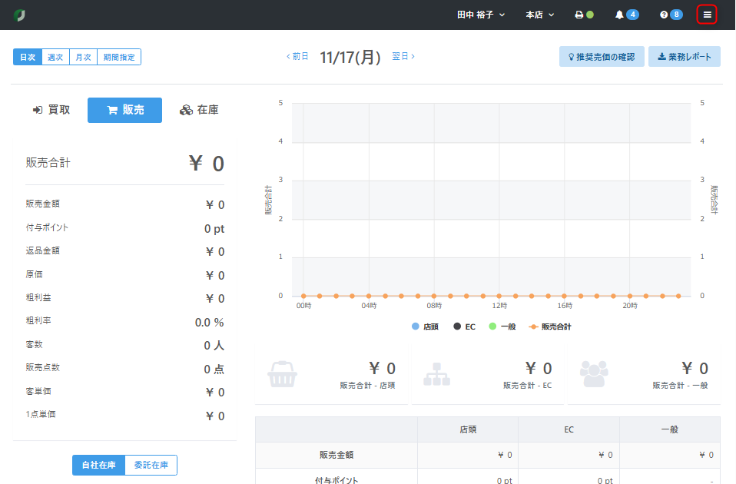
Task: Toggle 店頭 series in chart legend
Action: pyautogui.click(x=425, y=327)
